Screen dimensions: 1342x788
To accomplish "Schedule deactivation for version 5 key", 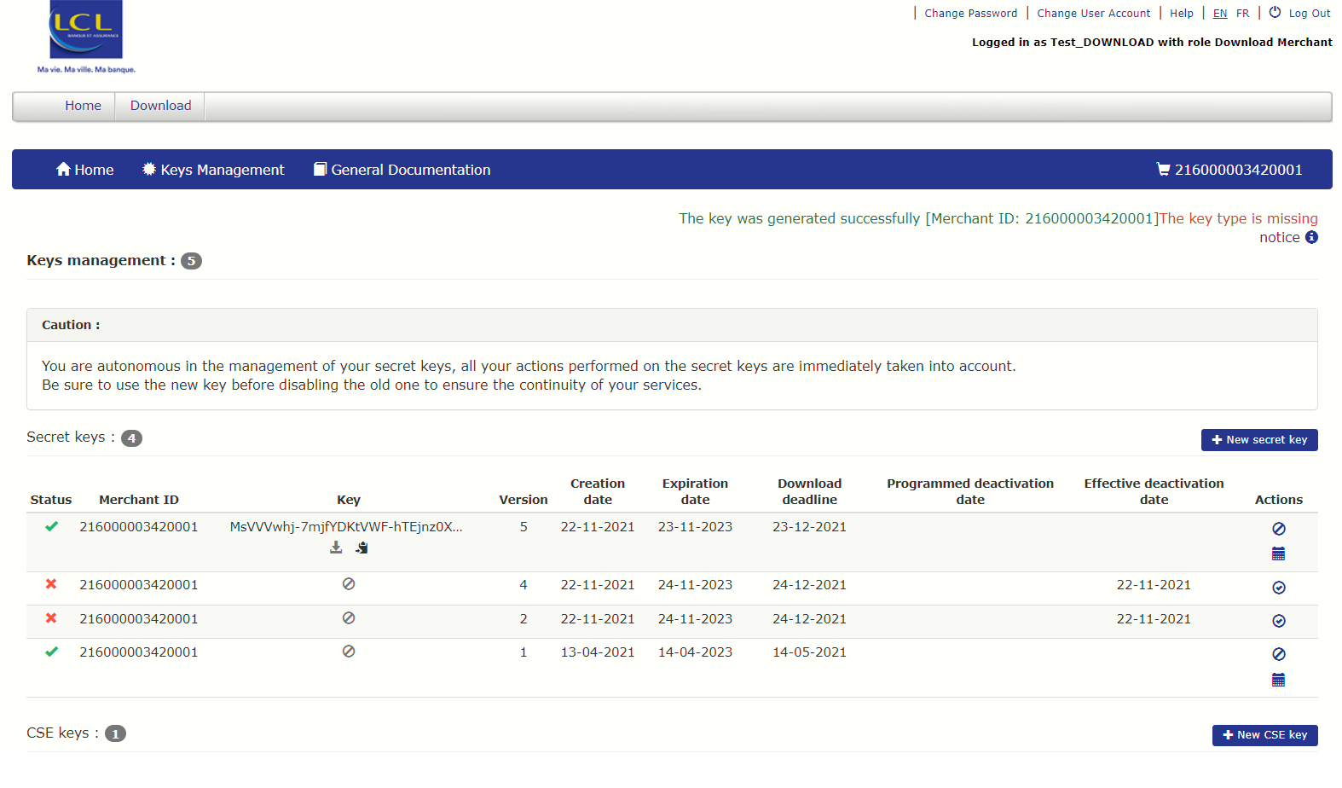I will pyautogui.click(x=1279, y=553).
